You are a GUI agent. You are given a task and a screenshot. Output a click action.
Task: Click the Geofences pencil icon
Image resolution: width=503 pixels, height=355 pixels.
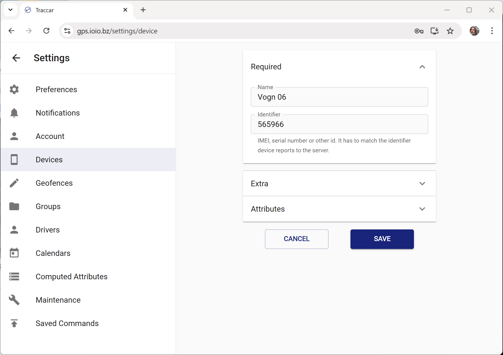click(14, 183)
